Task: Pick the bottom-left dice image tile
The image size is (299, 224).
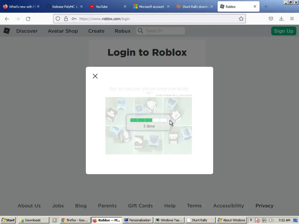Action: (x=119, y=140)
